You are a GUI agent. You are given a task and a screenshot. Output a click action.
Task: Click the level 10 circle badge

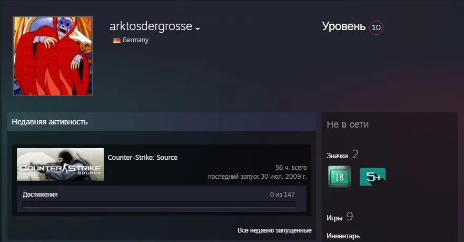tap(376, 27)
